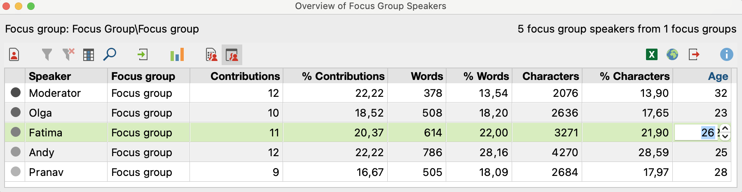This screenshot has height=192, width=742.
Task: Open as HTML table globe icon
Action: point(672,54)
